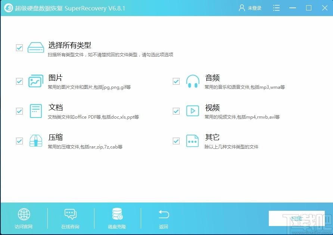Open the official website globe icon (访问官网)
Image resolution: width=333 pixels, height=235 pixels.
pos(24,214)
